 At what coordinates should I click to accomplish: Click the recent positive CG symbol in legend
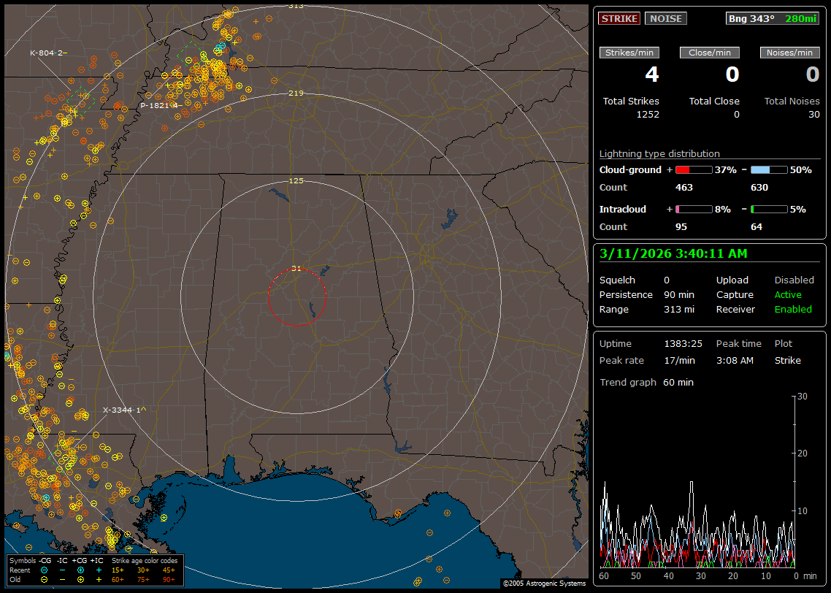pyautogui.click(x=80, y=570)
